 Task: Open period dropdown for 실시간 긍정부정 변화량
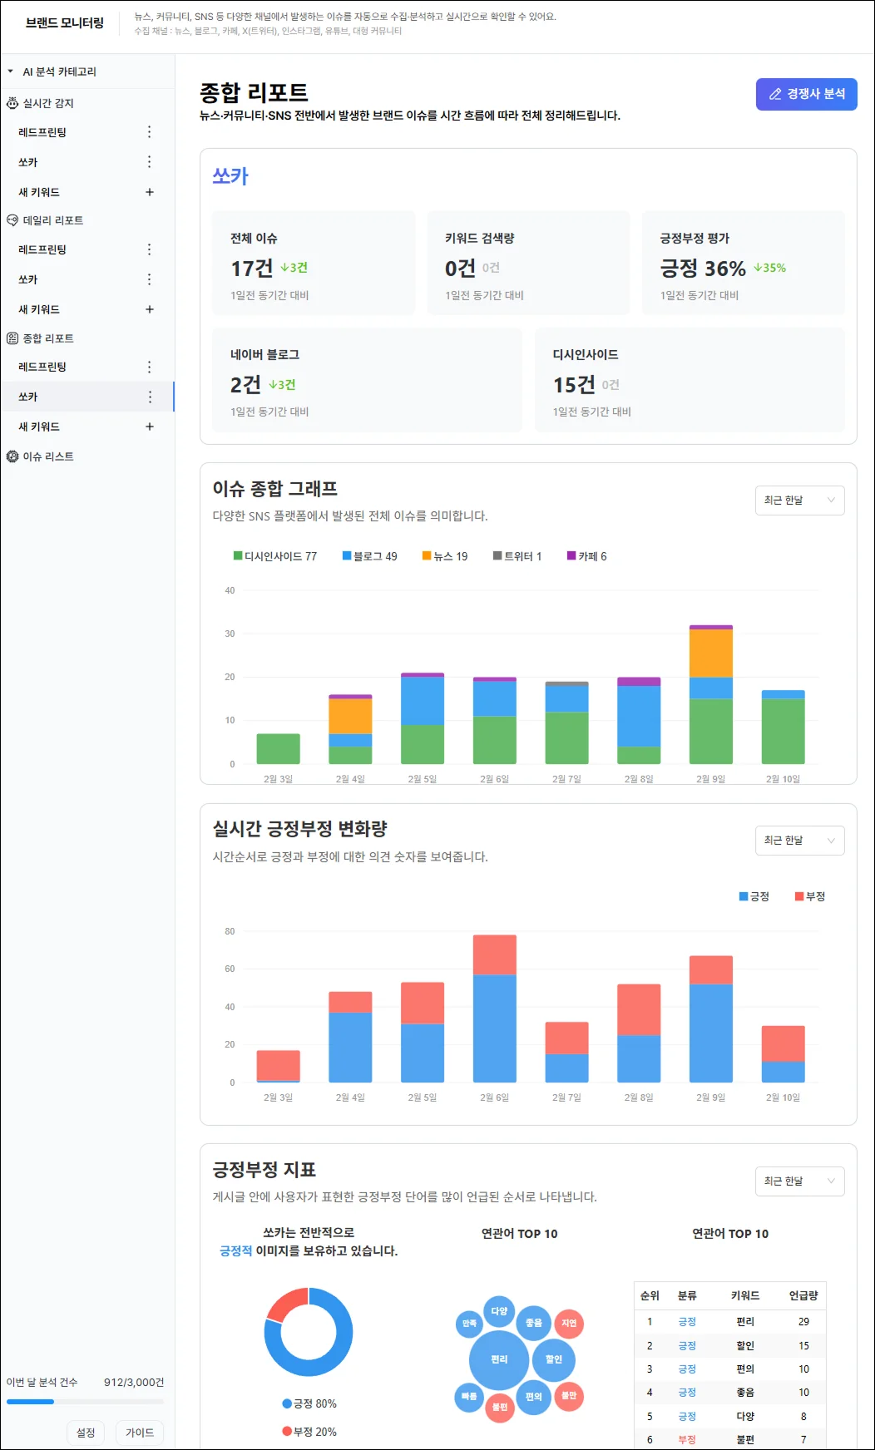coord(799,841)
